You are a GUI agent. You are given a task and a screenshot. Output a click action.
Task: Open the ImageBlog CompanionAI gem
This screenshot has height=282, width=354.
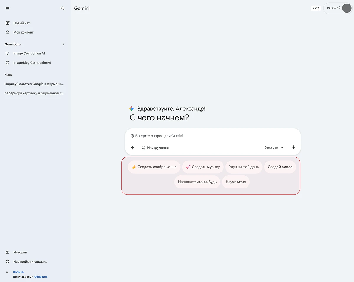click(x=32, y=63)
